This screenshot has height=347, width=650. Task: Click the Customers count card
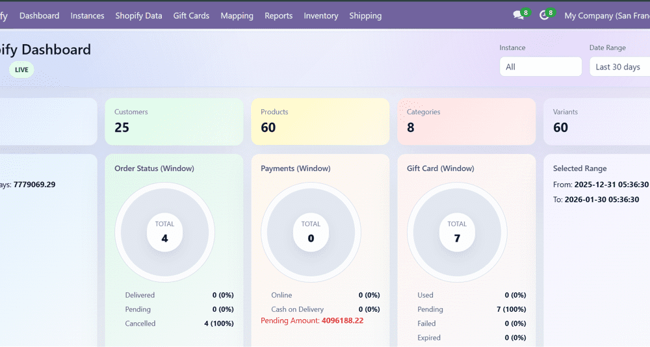[174, 122]
